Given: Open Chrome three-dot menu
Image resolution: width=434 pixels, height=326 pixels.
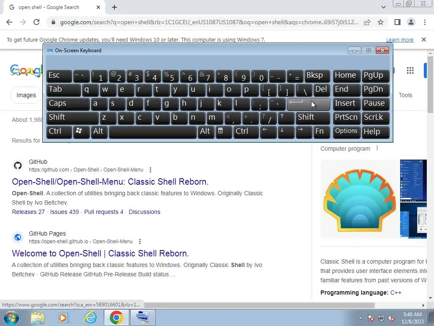Looking at the screenshot, I should pyautogui.click(x=425, y=22).
